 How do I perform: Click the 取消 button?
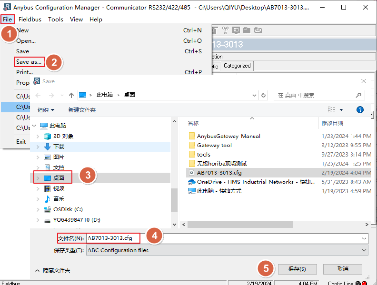pyautogui.click(x=343, y=269)
